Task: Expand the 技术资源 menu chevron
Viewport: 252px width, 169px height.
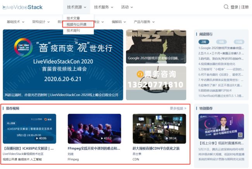Action: point(85,7)
